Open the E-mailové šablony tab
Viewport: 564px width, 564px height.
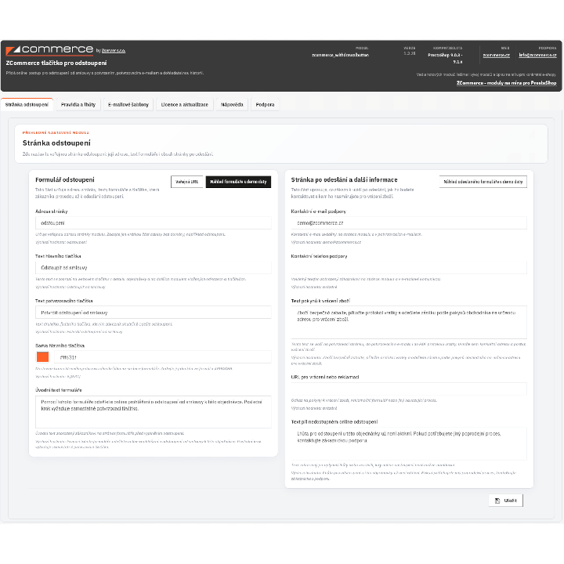[x=128, y=104]
